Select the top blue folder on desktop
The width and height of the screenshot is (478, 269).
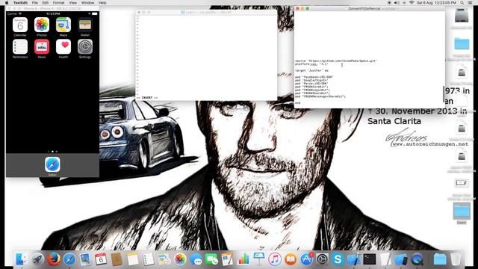click(x=462, y=43)
